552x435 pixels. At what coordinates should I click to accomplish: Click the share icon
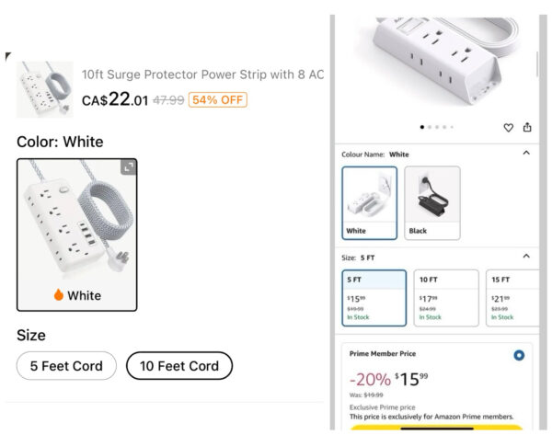[x=527, y=128]
